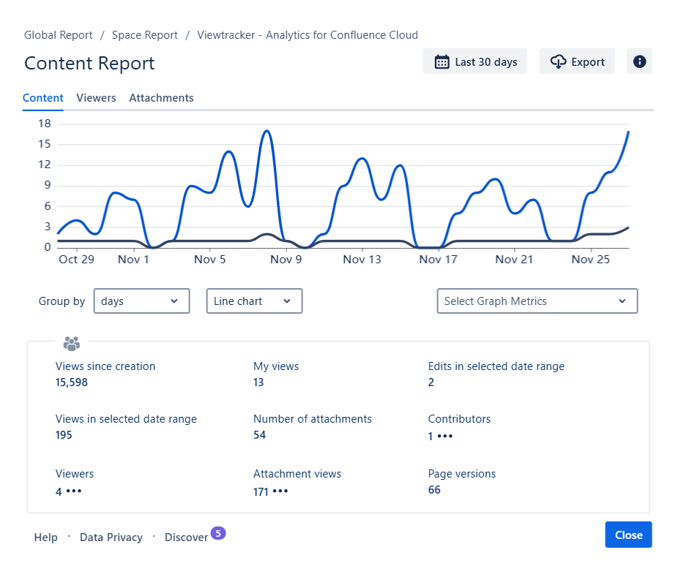Navigate to Space Report breadcrumb
Screen dimensions: 678x566
pyautogui.click(x=145, y=35)
